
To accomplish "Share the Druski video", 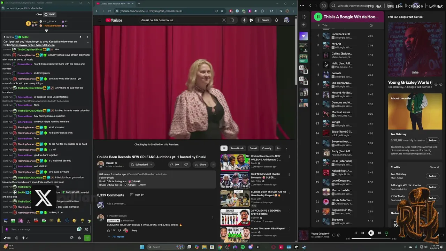I will [200, 165].
